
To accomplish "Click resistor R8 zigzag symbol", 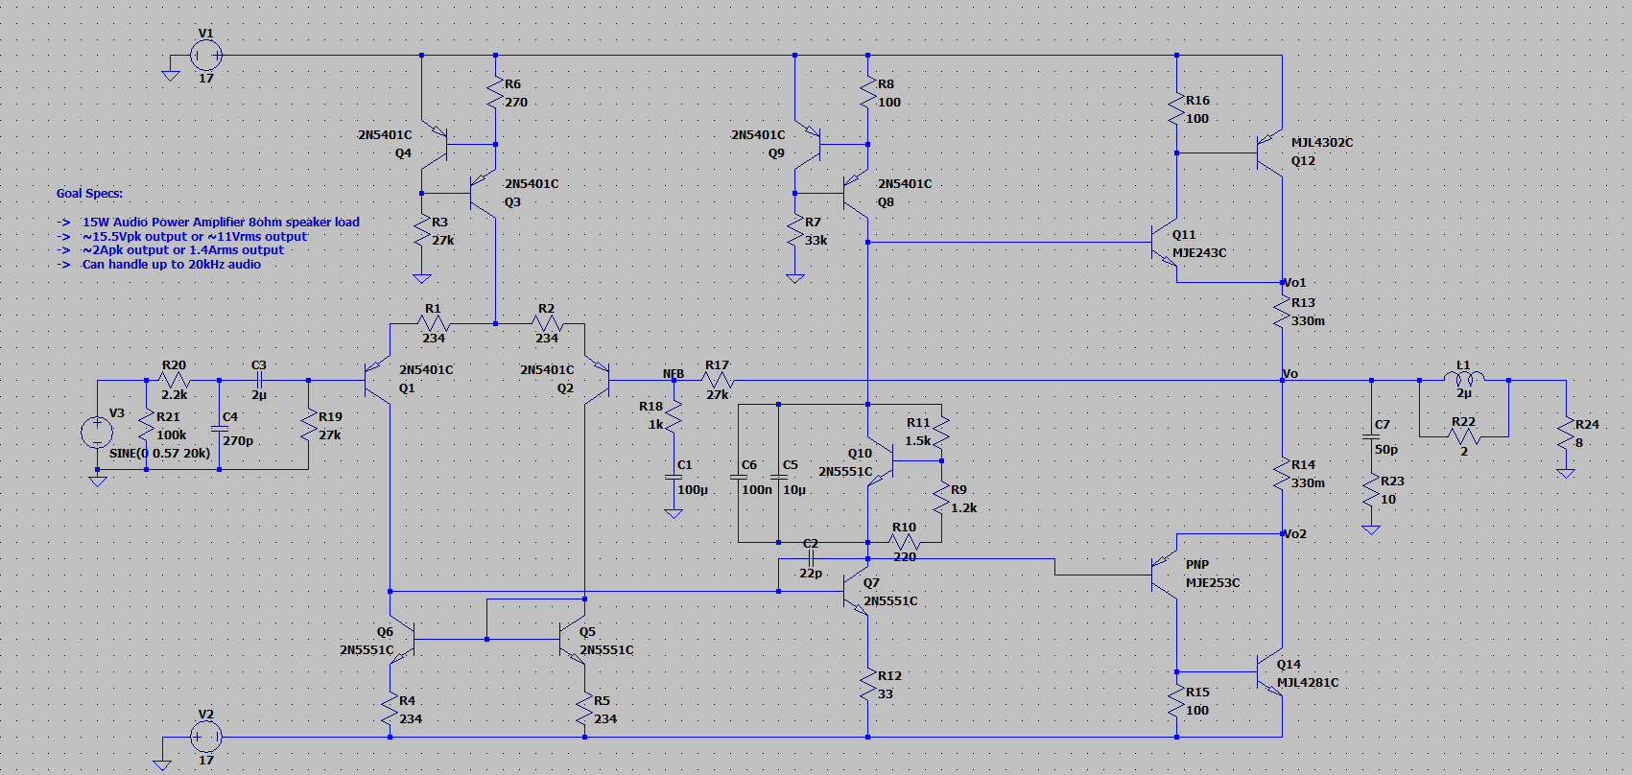I will click(x=868, y=93).
